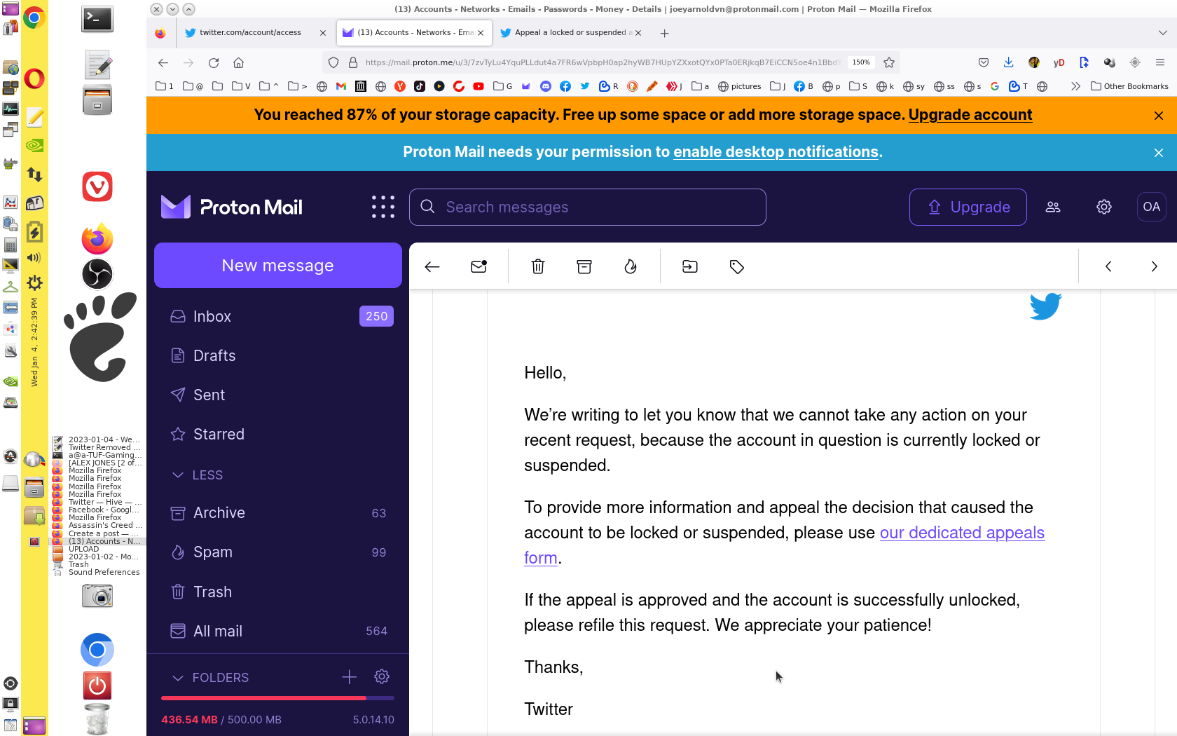
Task: Mark the message as unread
Action: point(479,266)
